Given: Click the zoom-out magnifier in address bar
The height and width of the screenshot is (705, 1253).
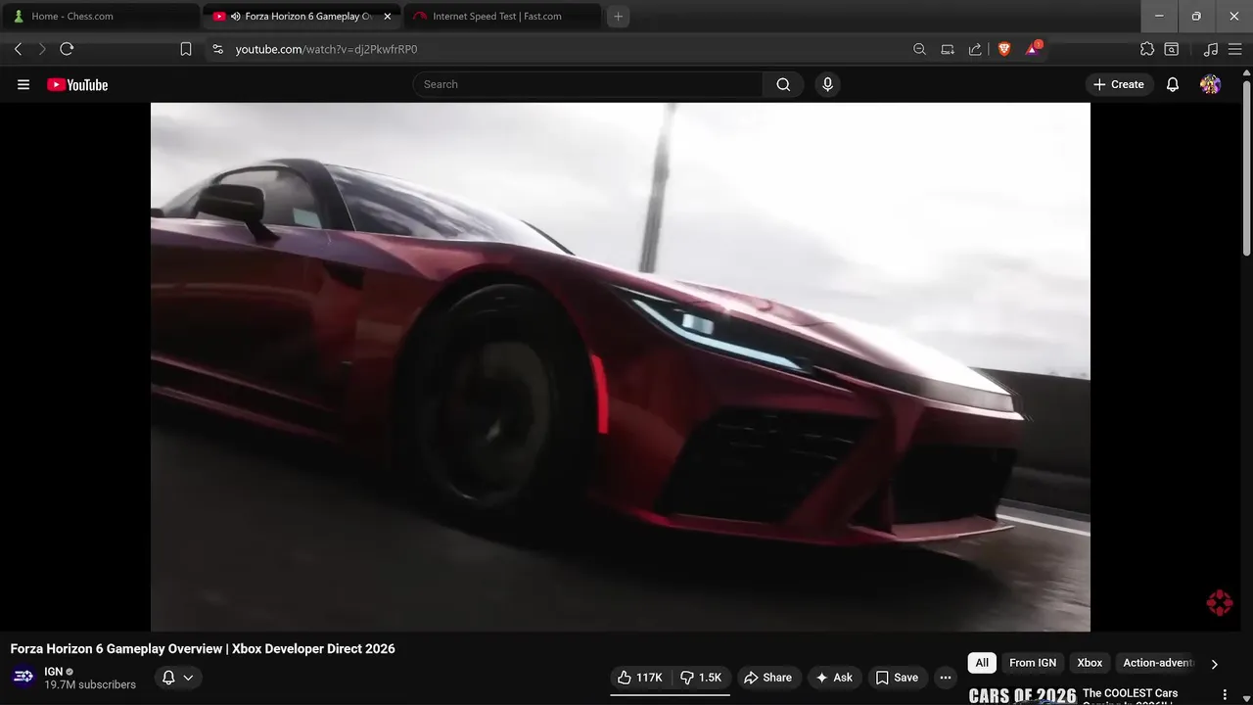Looking at the screenshot, I should [919, 49].
